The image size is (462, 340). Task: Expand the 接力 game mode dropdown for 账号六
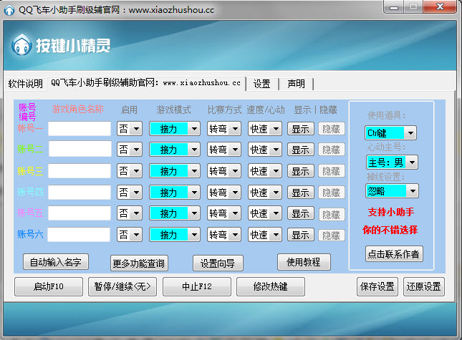click(x=175, y=235)
